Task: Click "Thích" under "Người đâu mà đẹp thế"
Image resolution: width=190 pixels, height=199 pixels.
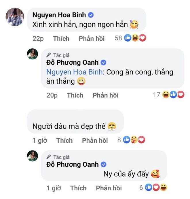Action: click(x=64, y=140)
